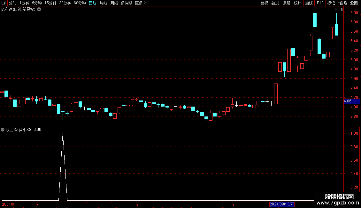Click the 叠加 overlay button
The height and width of the screenshot is (208, 361).
(x=275, y=3)
